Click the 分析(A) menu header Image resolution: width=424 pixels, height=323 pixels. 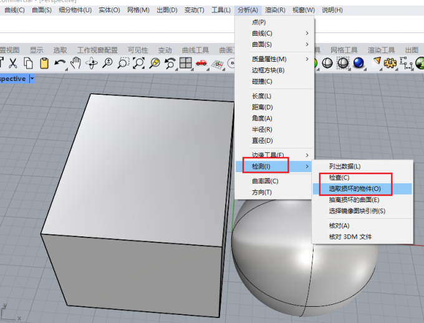point(248,10)
